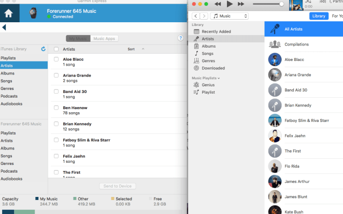Check the Ben Haenow checkbox
Screen dimensions: 343x214
click(56, 108)
